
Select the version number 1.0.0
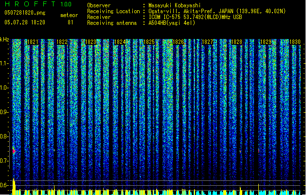click(x=66, y=4)
